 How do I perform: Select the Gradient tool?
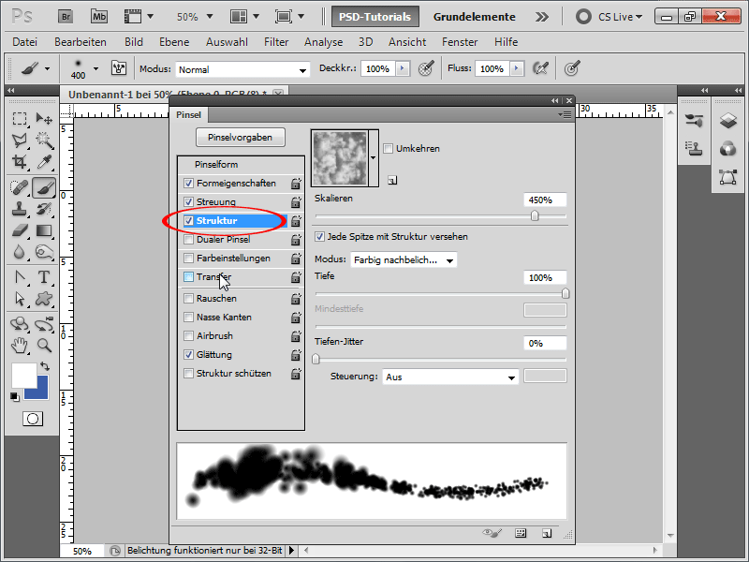[x=44, y=230]
